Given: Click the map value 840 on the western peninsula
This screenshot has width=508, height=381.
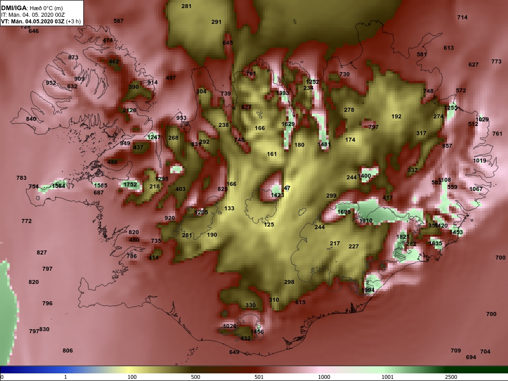Looking at the screenshot, I should pyautogui.click(x=31, y=119).
